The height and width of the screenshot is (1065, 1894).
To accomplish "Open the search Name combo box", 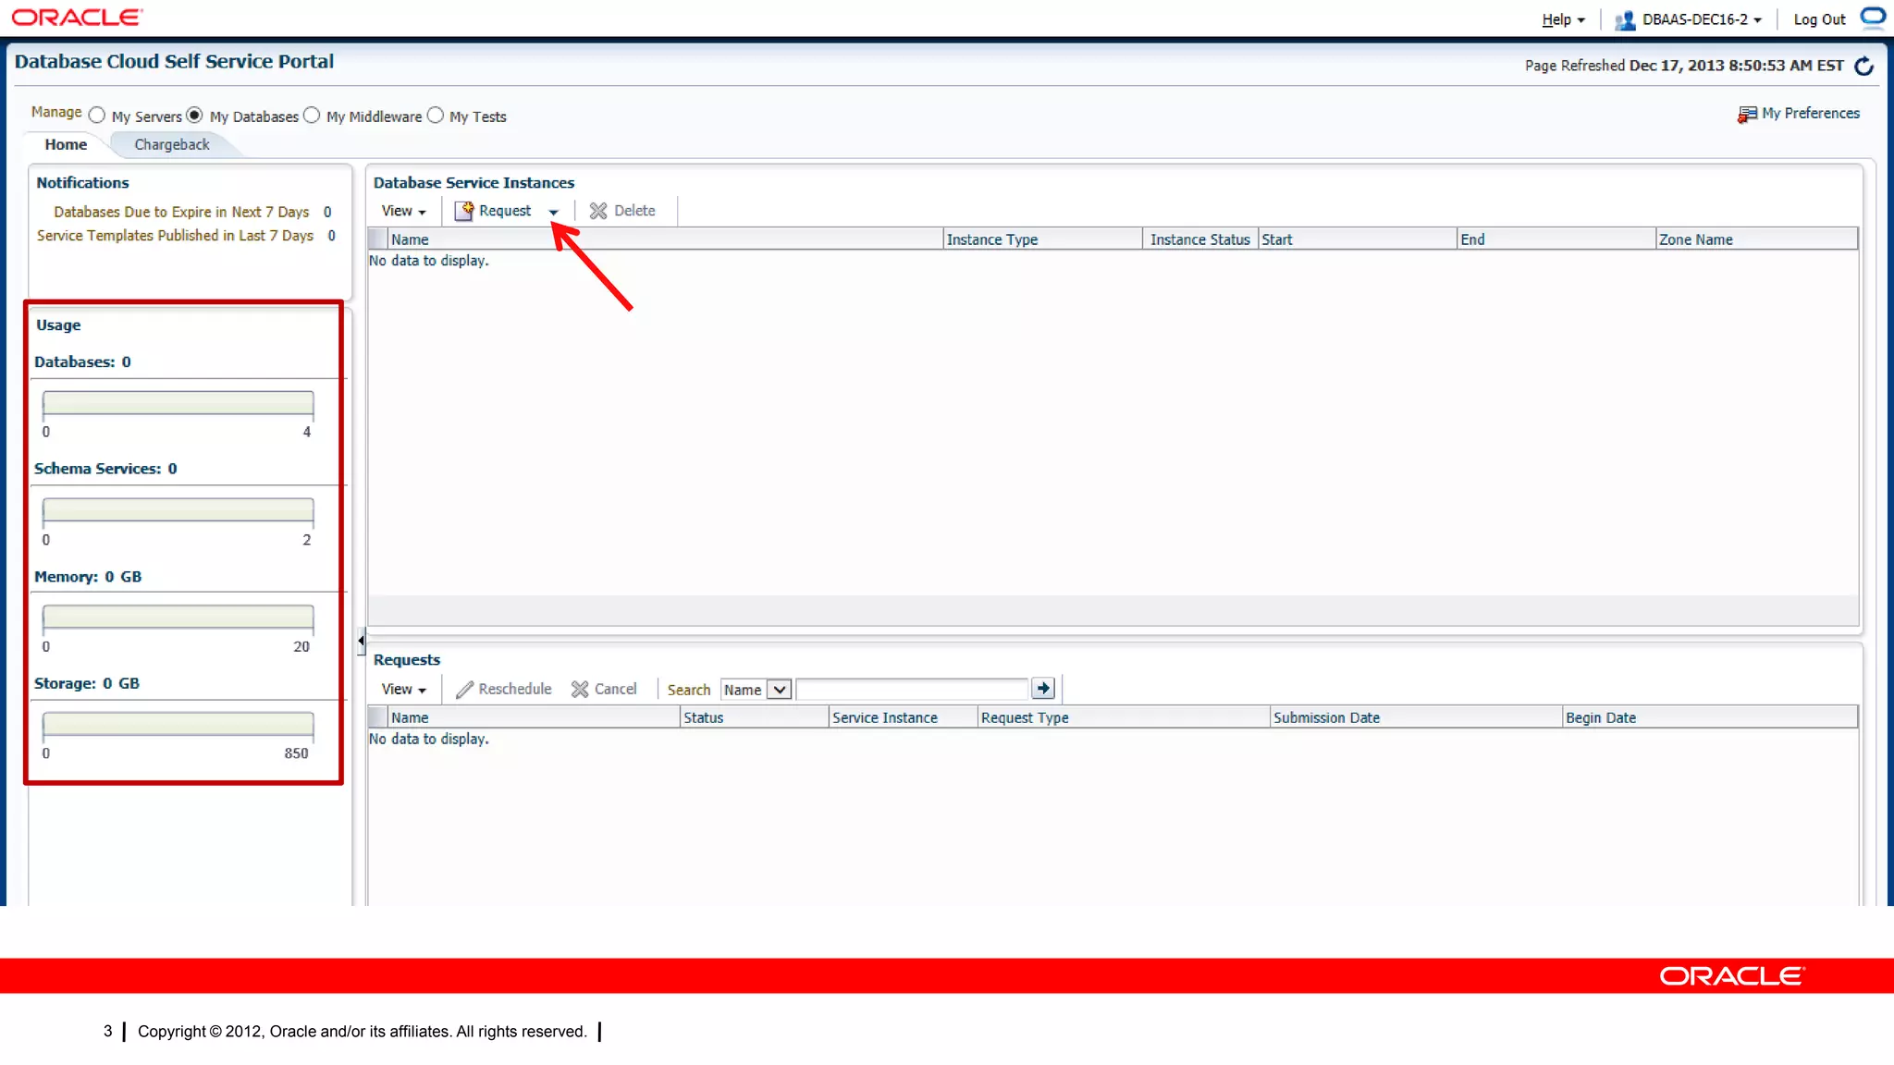I will point(756,690).
